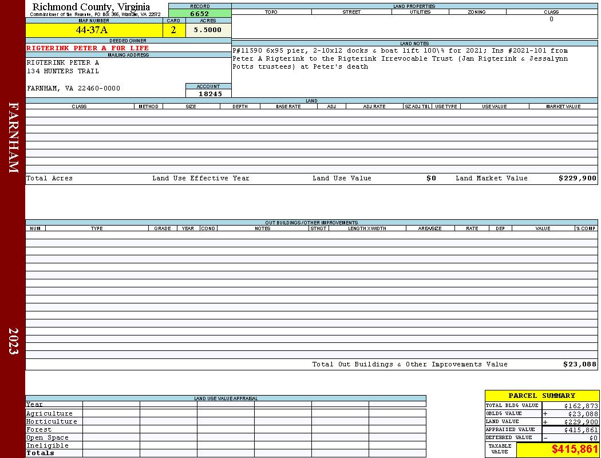The width and height of the screenshot is (601, 458).
Task: Click the land notes text area
Action: pos(414,72)
